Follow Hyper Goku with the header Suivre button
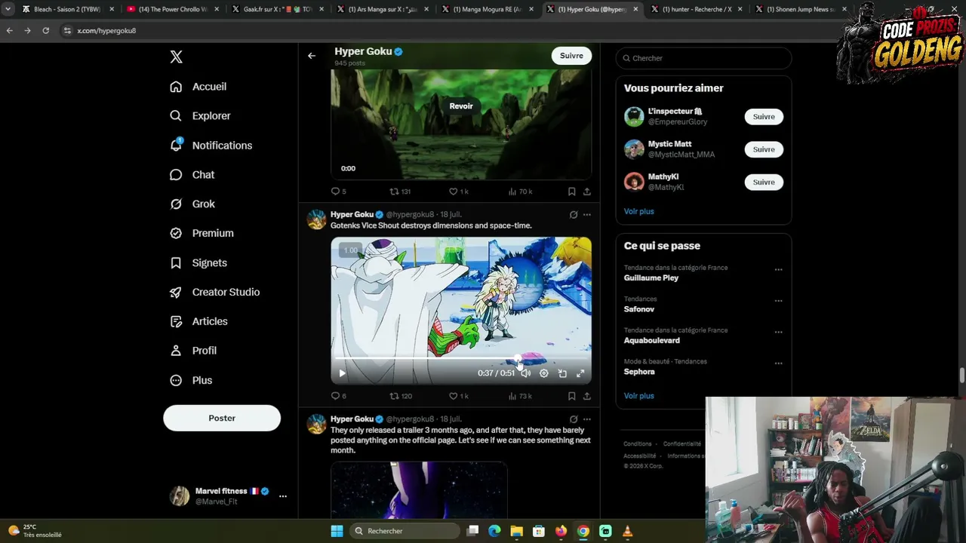Image resolution: width=966 pixels, height=543 pixels. [x=571, y=56]
